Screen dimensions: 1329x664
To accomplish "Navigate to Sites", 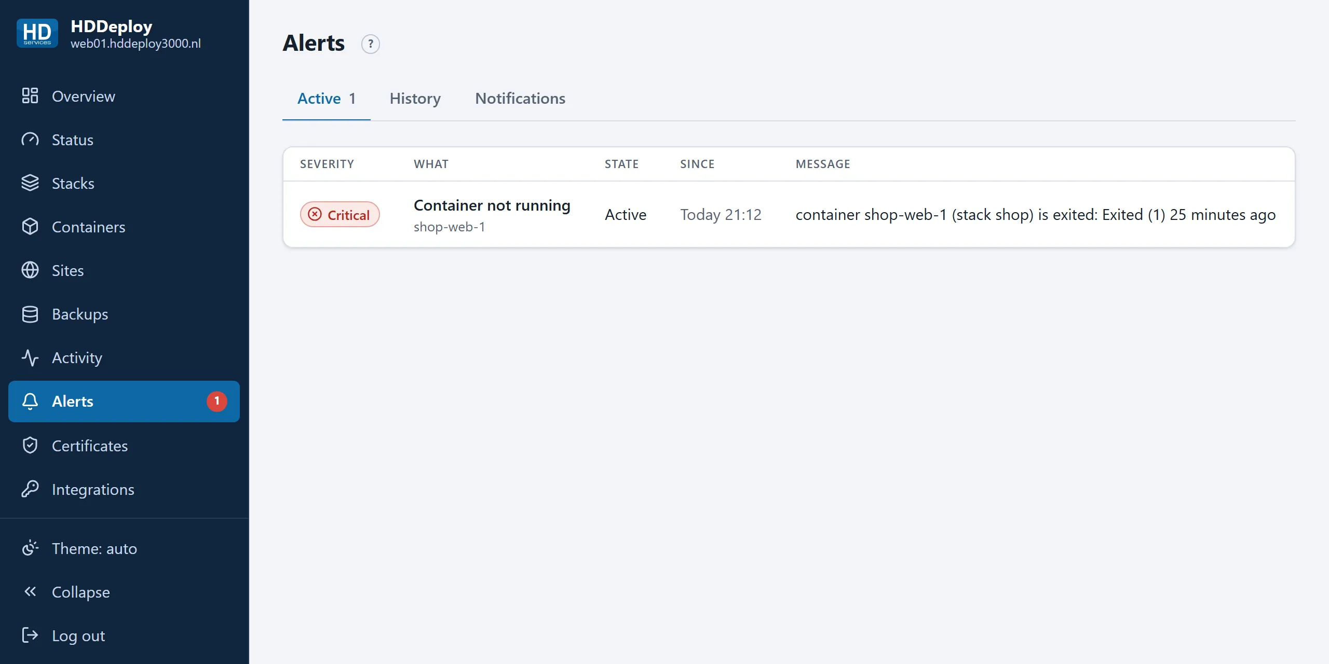I will [x=124, y=270].
